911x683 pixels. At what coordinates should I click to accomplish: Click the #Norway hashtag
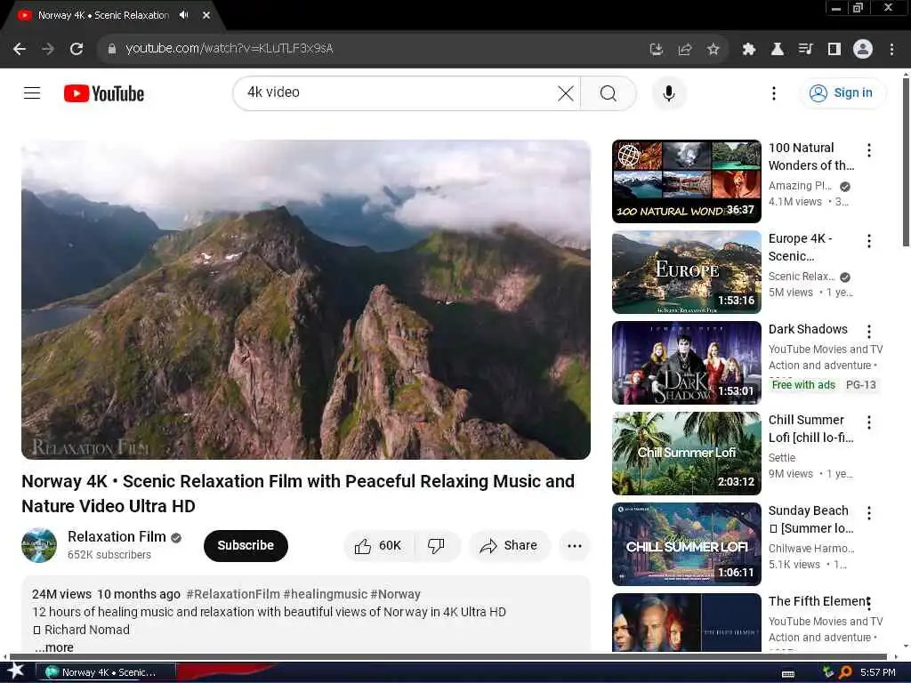[x=395, y=594]
